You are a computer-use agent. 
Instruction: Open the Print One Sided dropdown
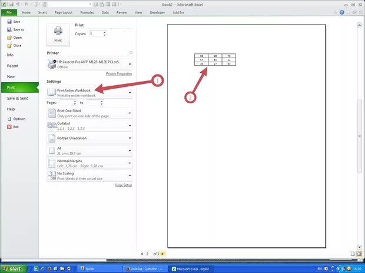[x=89, y=113]
